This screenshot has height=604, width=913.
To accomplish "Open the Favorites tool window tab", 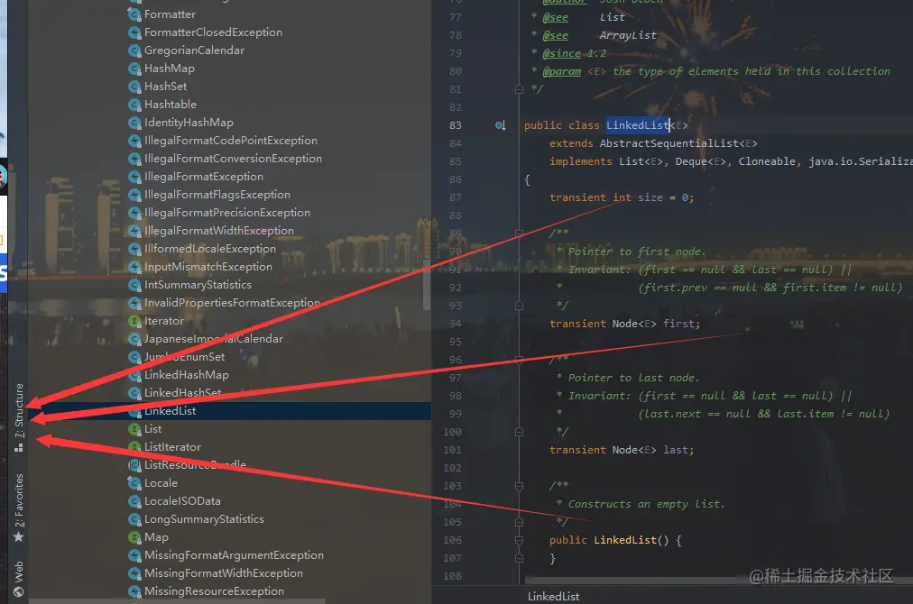I will 19,508.
